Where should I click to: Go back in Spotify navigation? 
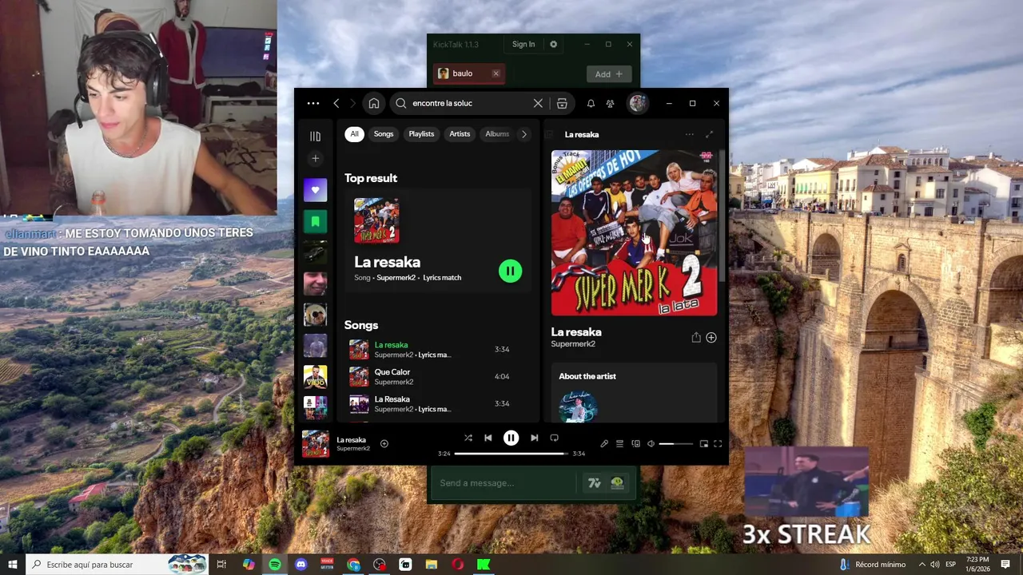coord(336,103)
